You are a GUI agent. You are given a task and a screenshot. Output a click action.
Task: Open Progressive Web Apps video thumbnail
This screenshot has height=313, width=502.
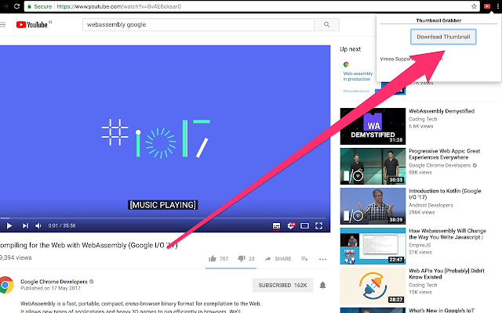click(x=373, y=166)
